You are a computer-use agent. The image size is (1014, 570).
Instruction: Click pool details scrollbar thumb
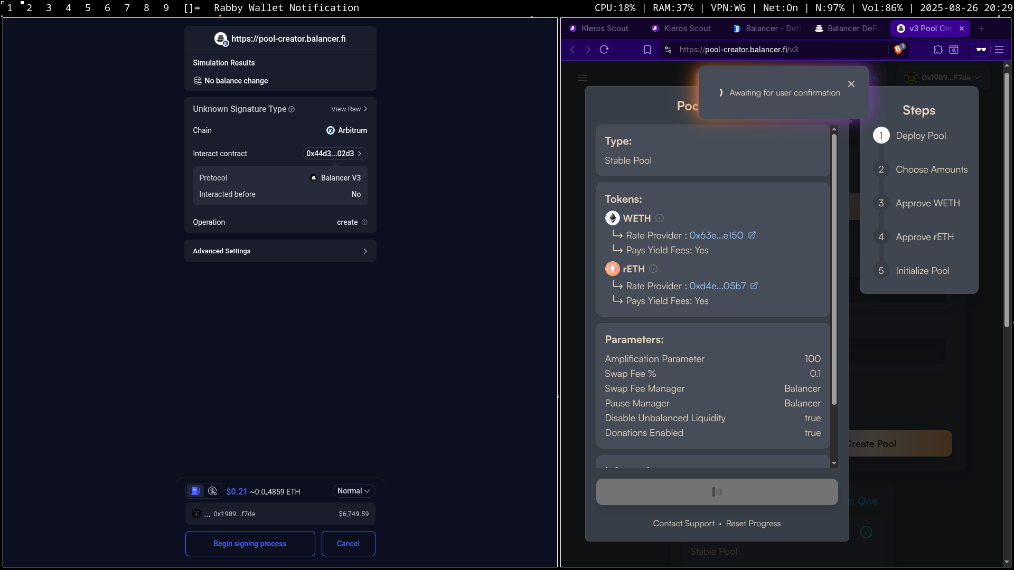coord(834,269)
